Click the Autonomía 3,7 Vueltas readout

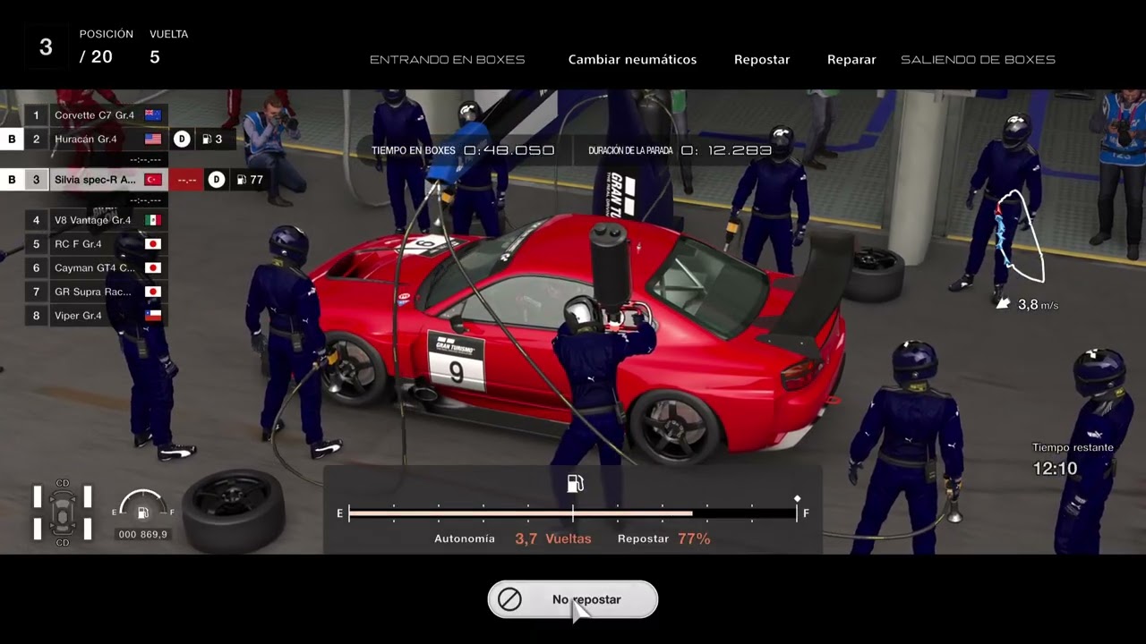513,538
